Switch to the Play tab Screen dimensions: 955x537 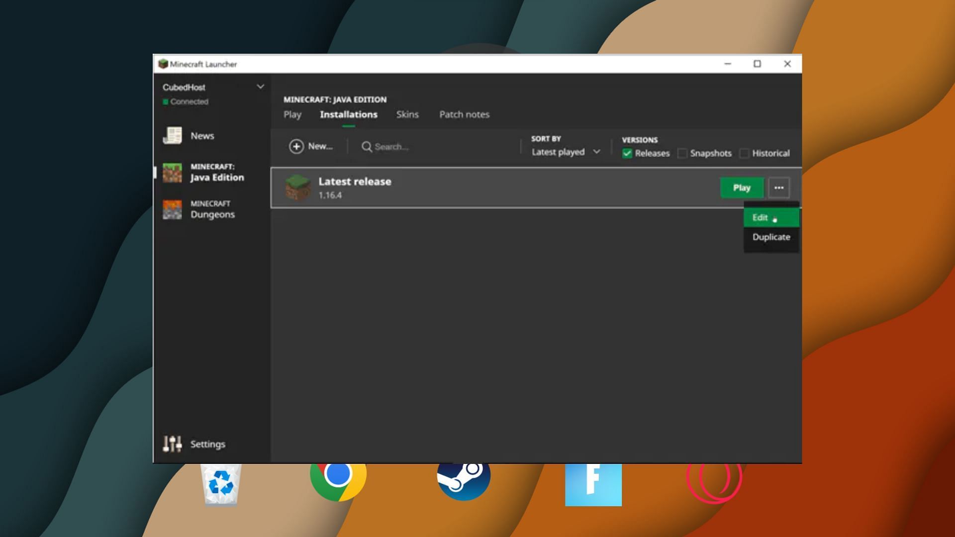point(292,114)
